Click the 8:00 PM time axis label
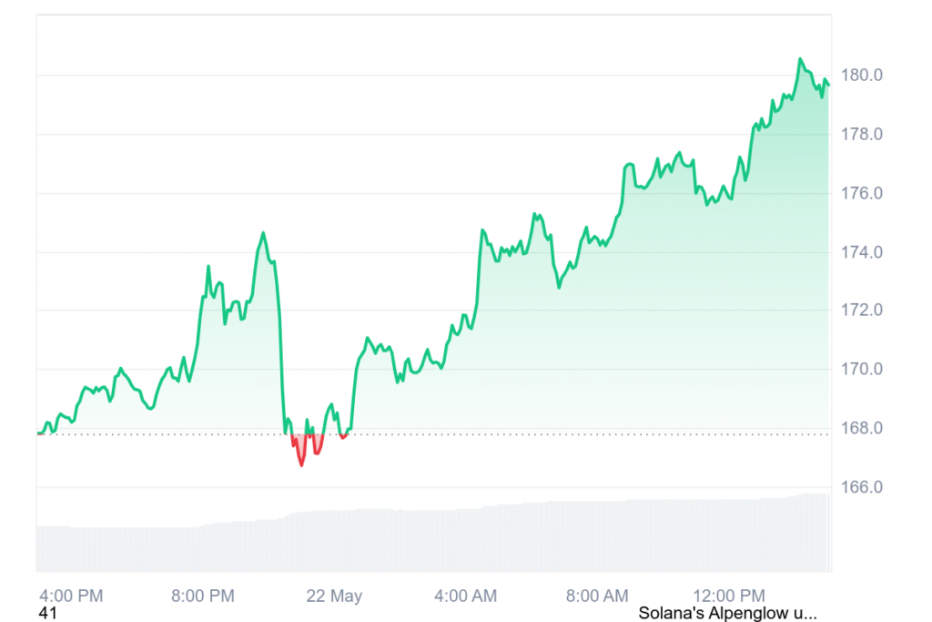The height and width of the screenshot is (622, 932). 202,597
